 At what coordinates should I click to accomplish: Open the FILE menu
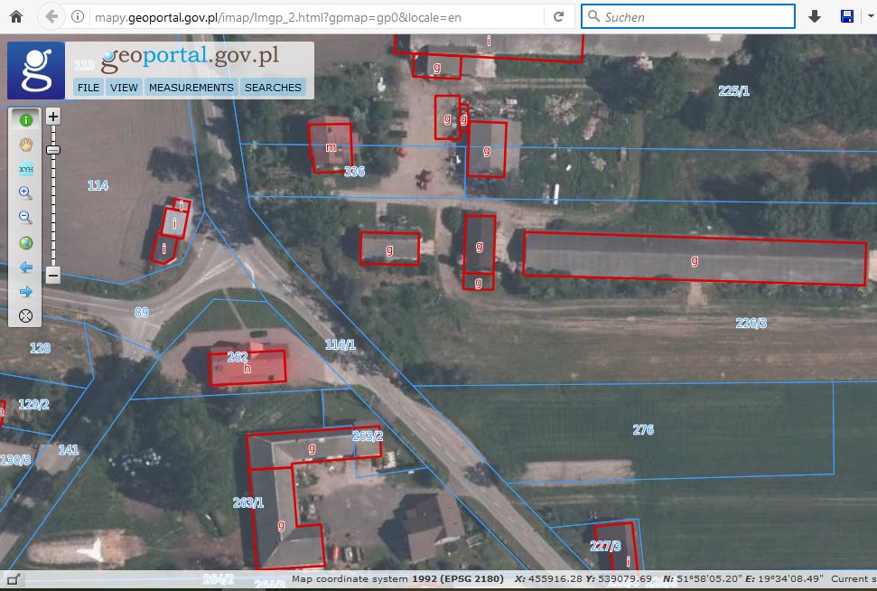point(89,88)
